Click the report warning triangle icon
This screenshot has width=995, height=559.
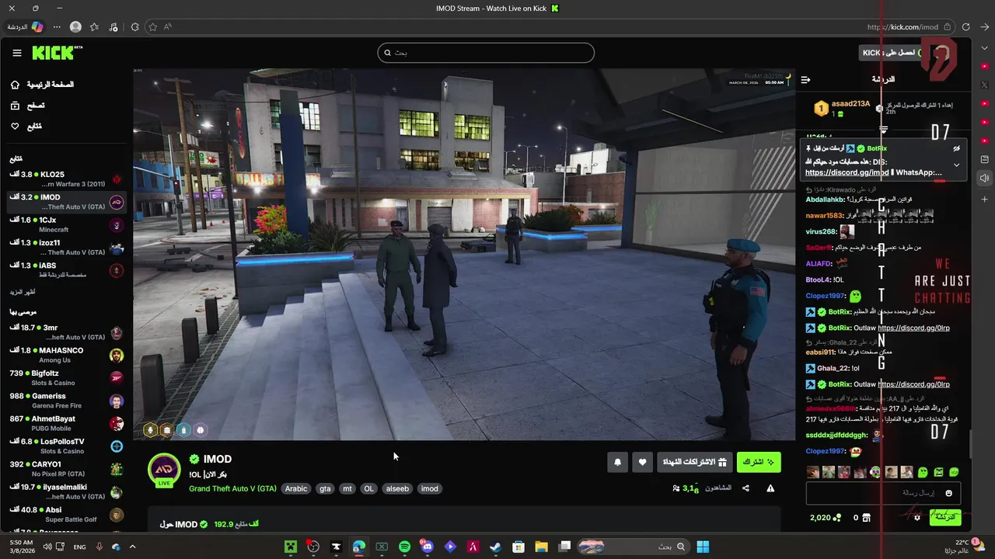tap(770, 488)
